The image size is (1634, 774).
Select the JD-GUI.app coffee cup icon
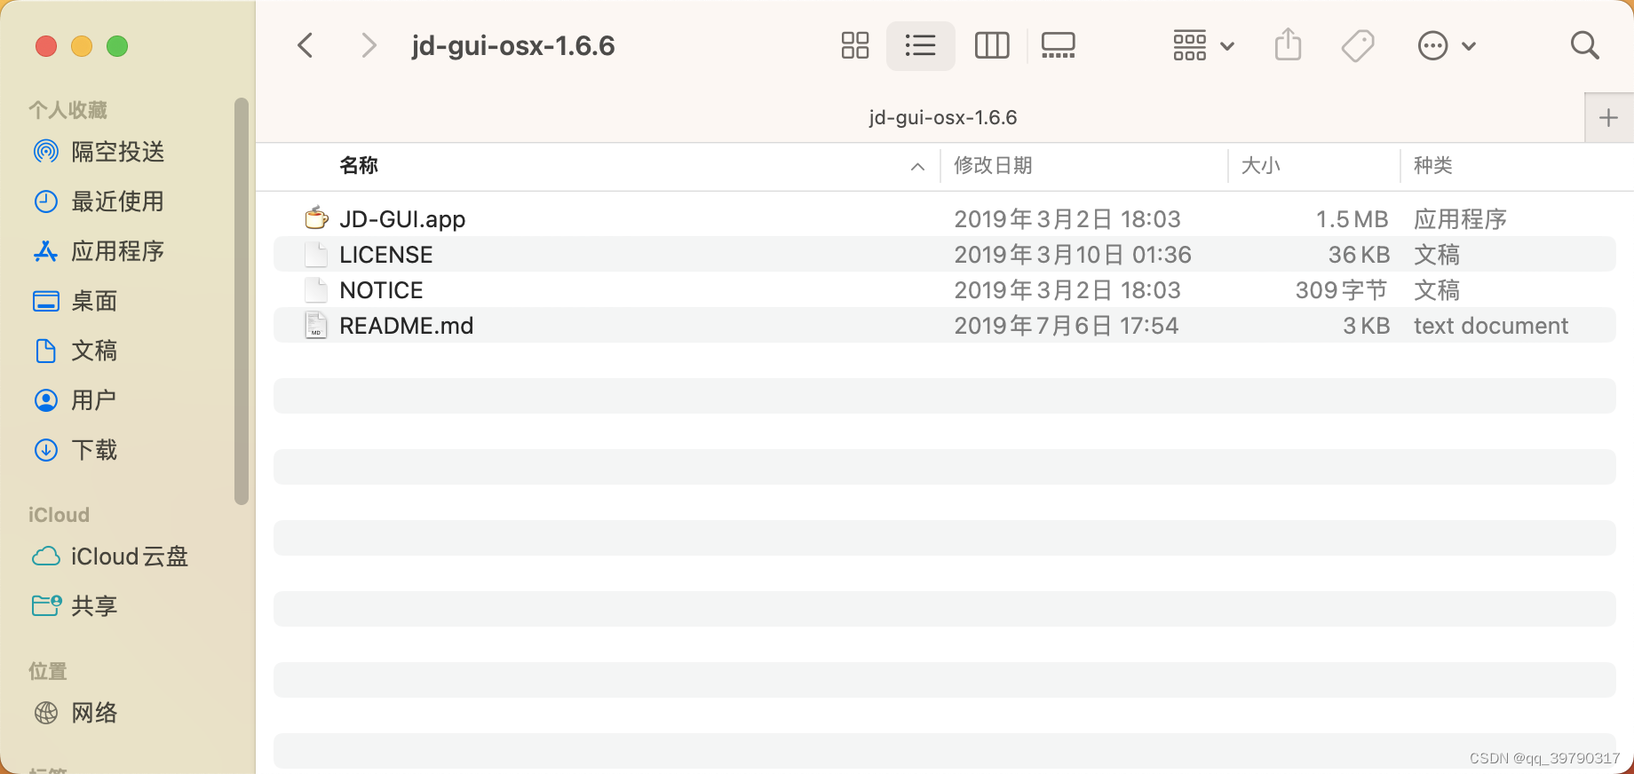(316, 217)
